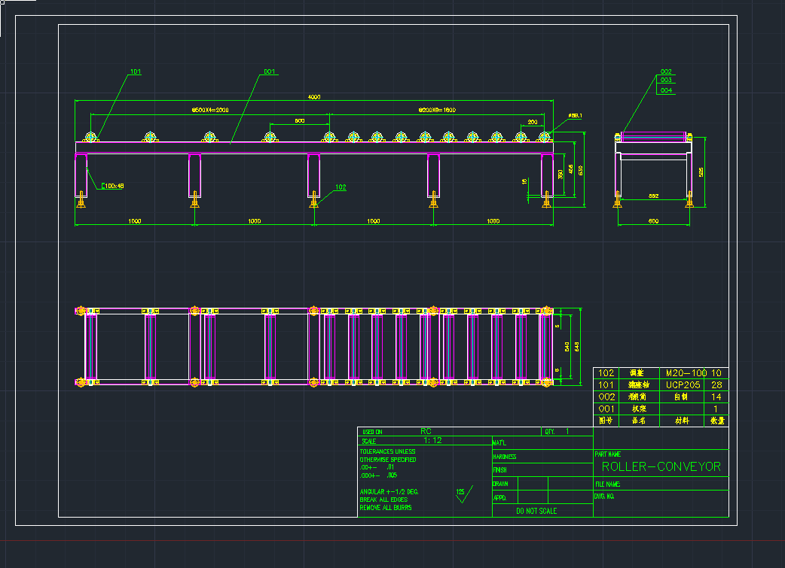785x568 pixels.
Task: Select the 600 width dimension in side view
Action: tap(653, 220)
